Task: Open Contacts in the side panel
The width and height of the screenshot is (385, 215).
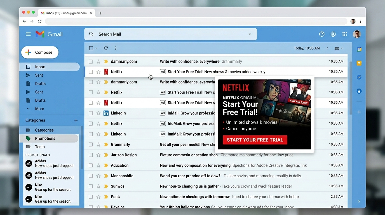Action: pos(359,91)
